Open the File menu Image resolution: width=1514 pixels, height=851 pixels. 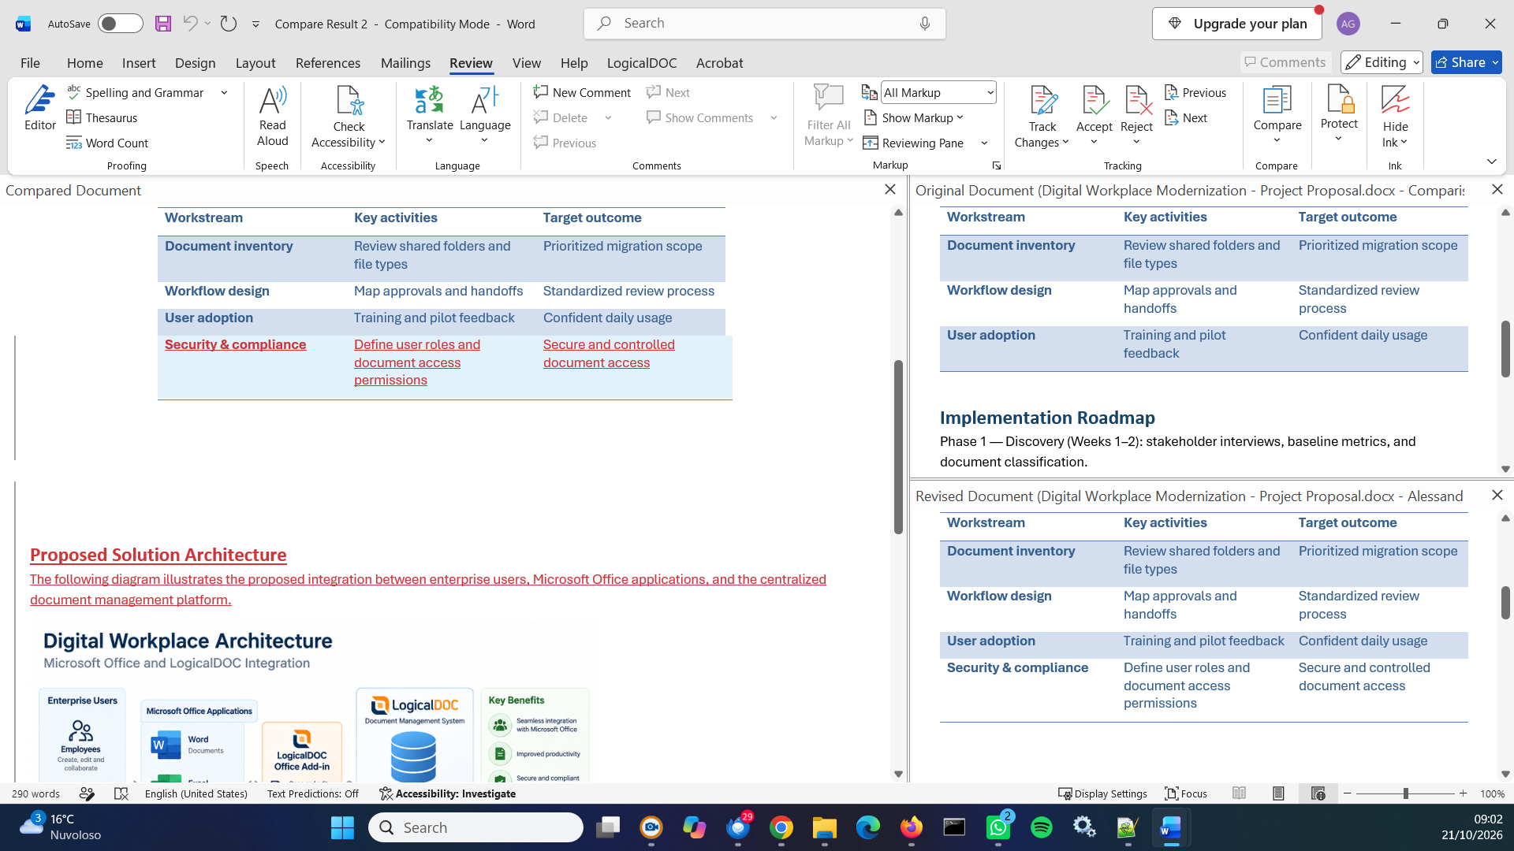click(x=30, y=63)
